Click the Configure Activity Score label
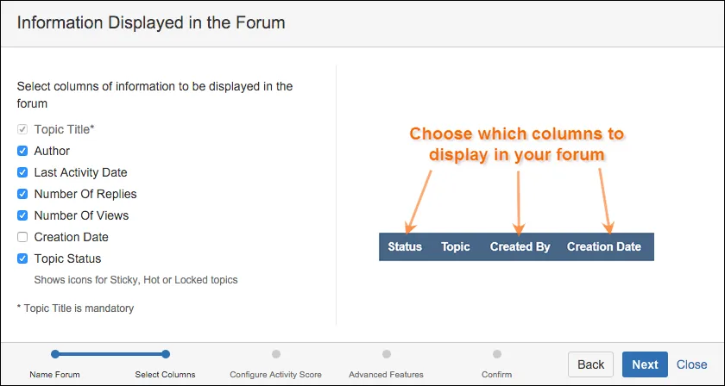This screenshot has height=386, width=725. pyautogui.click(x=275, y=375)
